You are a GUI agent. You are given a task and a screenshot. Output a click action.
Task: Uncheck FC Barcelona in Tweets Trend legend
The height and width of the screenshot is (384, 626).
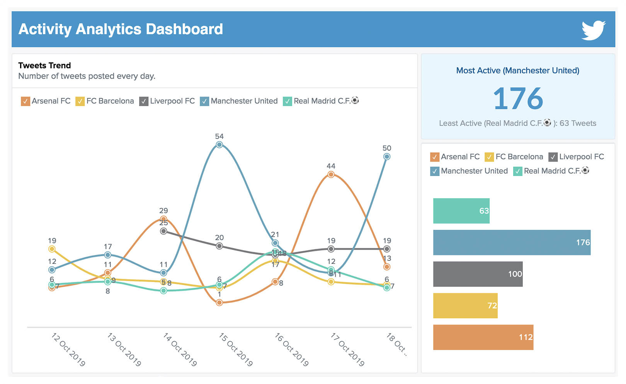click(x=80, y=101)
